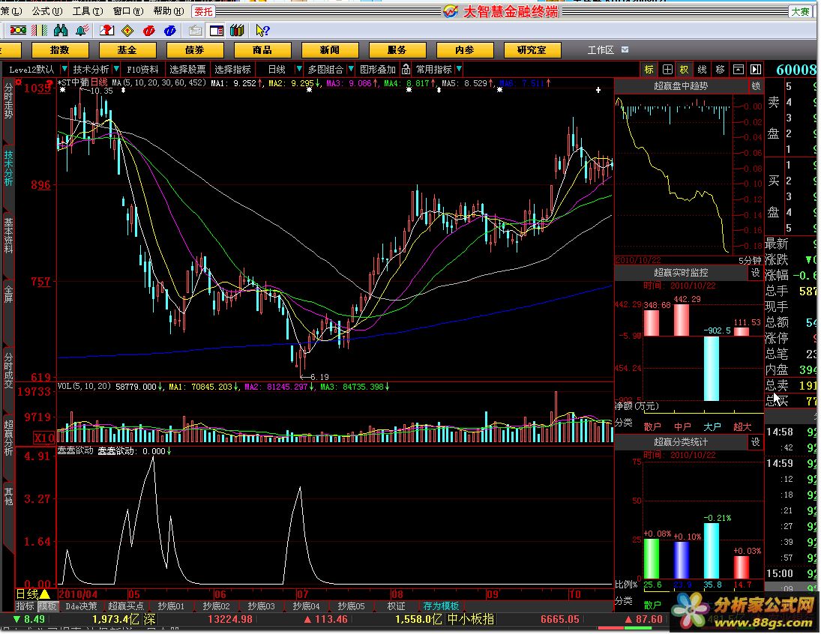Toggle the 模板 mode tab at bottom left

coord(47,606)
